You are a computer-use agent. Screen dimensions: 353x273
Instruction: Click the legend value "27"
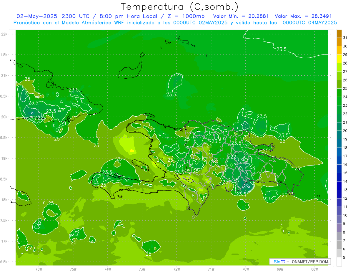[x=345, y=72]
